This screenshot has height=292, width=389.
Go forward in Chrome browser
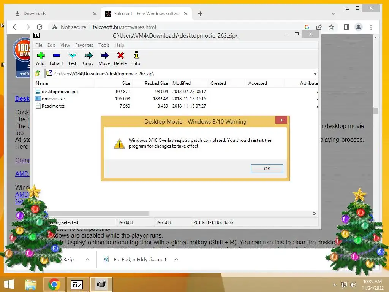coord(27,27)
